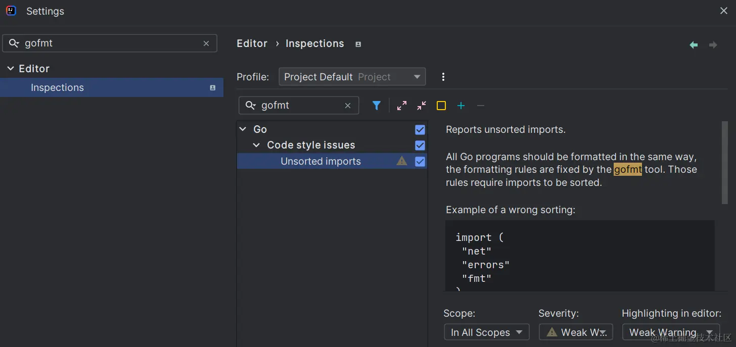Open the Severity Weak Warning dropdown

(576, 332)
